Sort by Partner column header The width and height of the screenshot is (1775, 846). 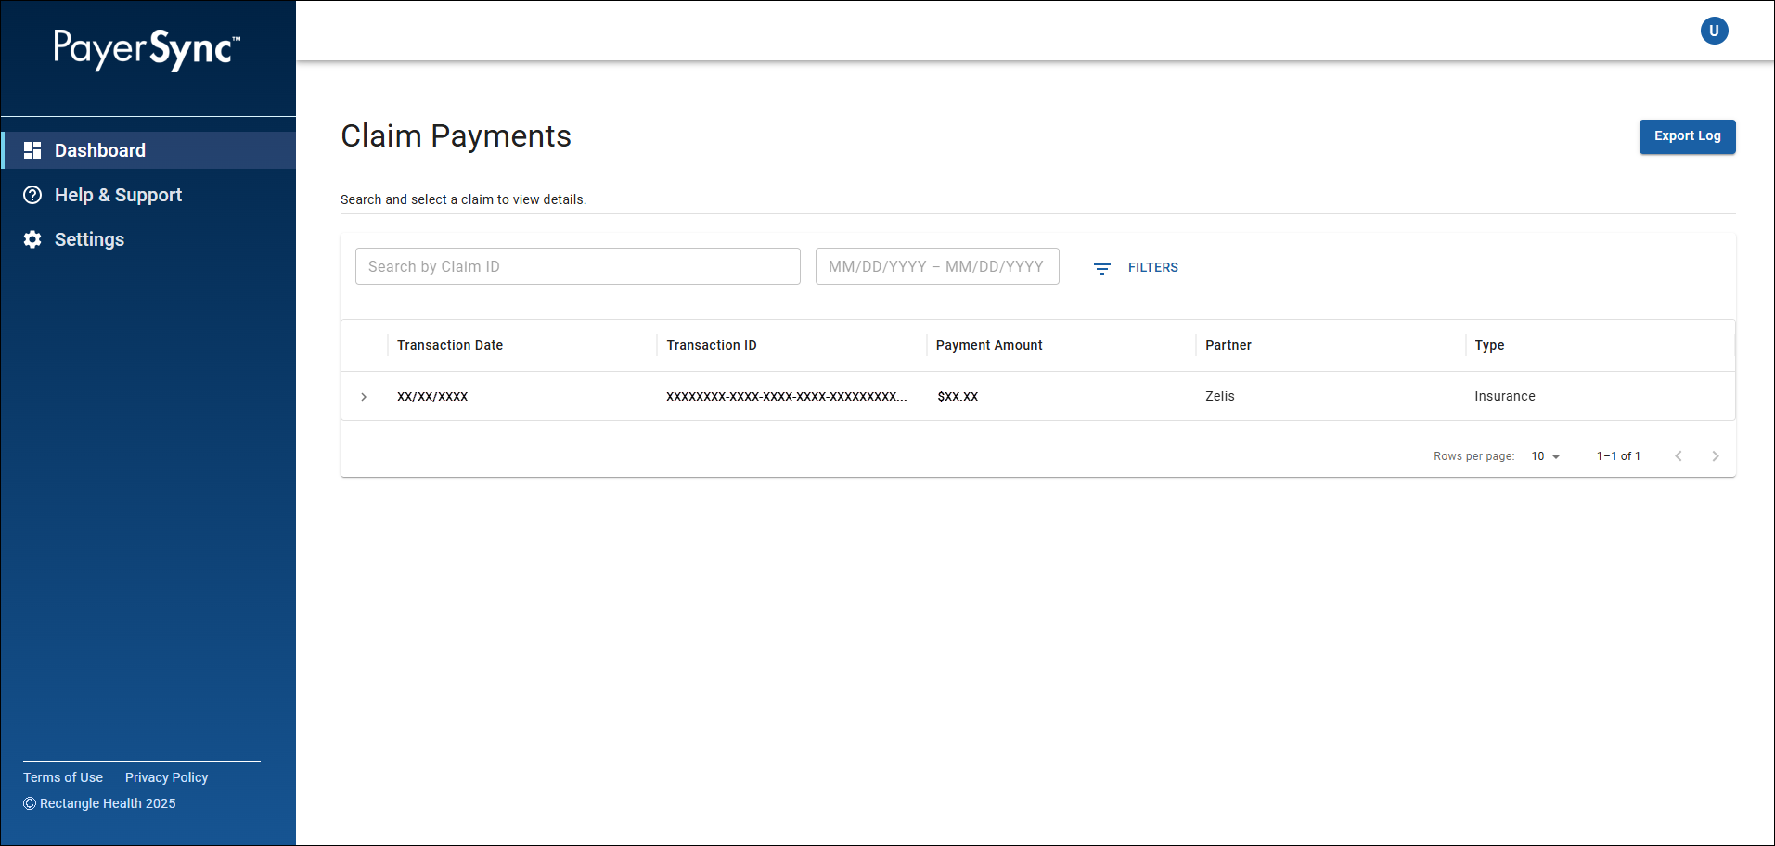[x=1228, y=345]
